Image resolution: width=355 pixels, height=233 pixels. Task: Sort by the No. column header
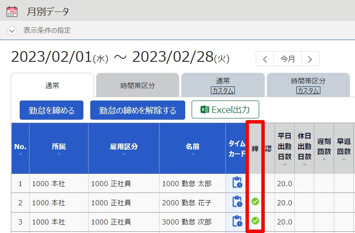tap(21, 148)
